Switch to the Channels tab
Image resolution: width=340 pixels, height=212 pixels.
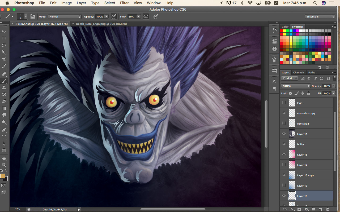point(299,72)
